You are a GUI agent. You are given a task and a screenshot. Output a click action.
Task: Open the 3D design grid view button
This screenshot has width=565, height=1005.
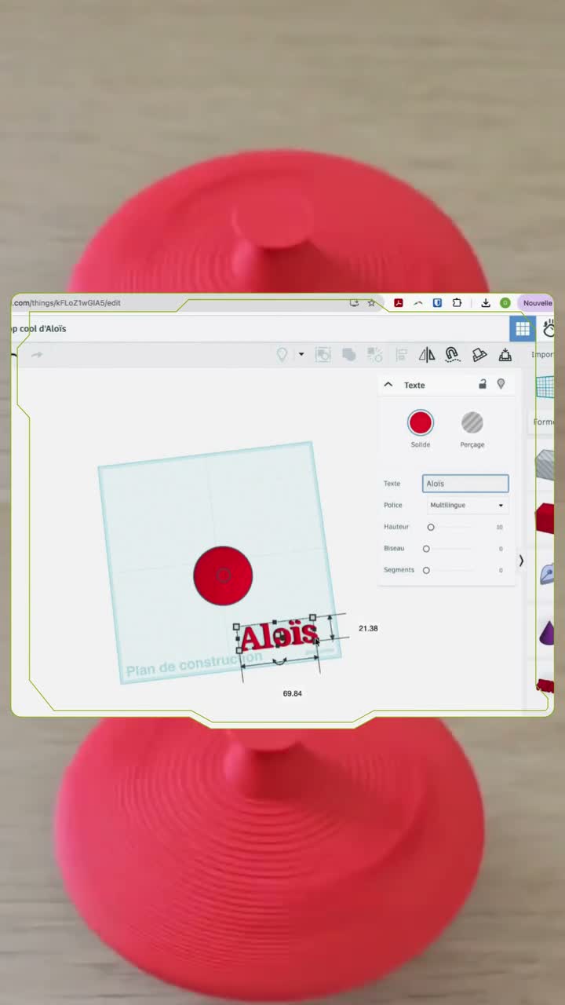coord(522,328)
